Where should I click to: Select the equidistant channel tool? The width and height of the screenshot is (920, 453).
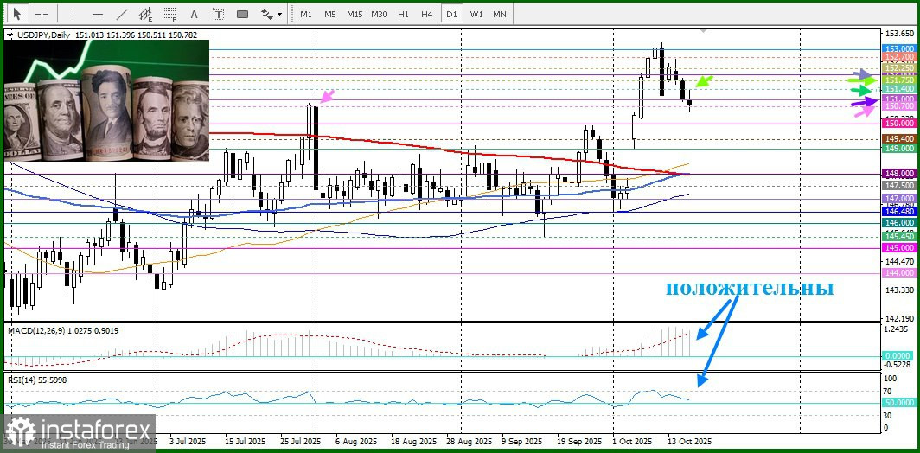(x=145, y=14)
